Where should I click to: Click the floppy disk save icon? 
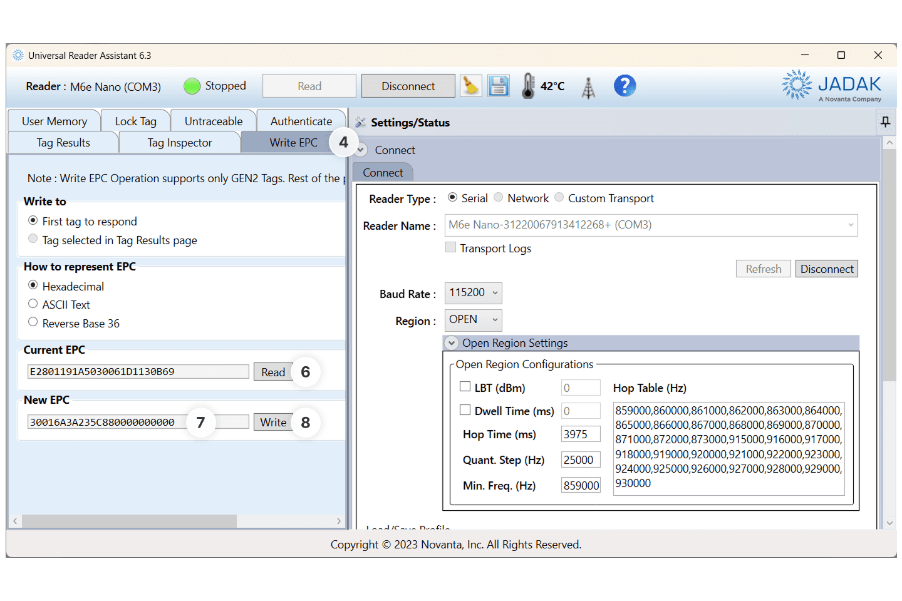pyautogui.click(x=499, y=86)
